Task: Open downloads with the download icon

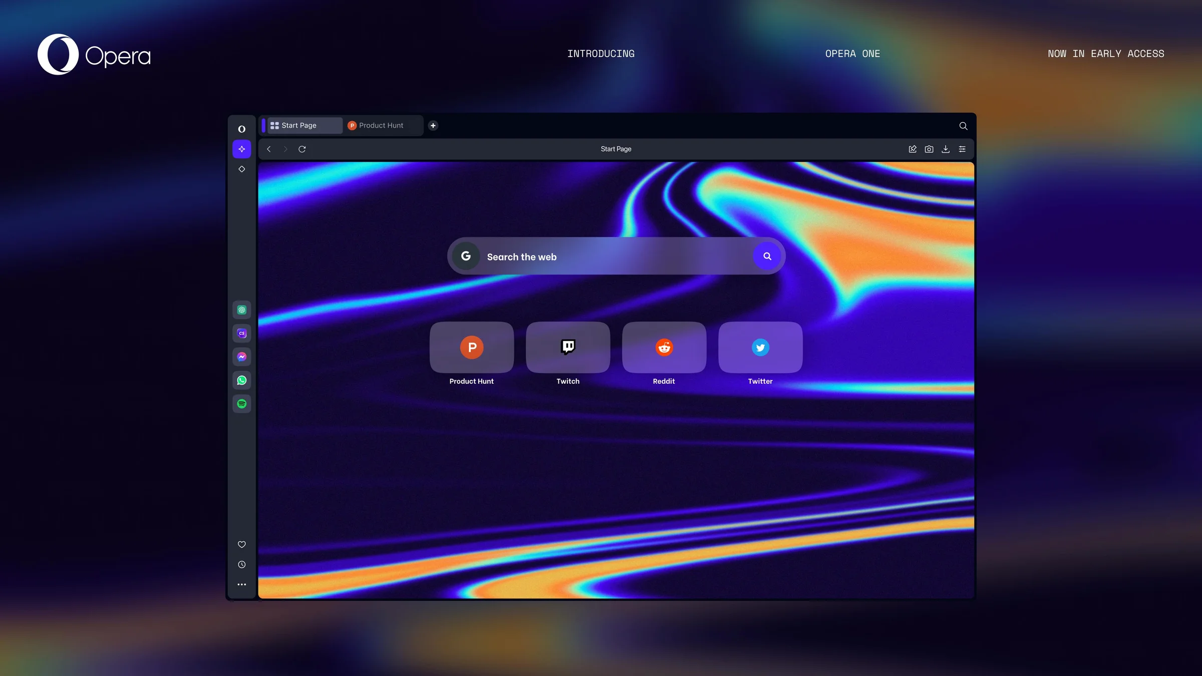Action: (946, 149)
